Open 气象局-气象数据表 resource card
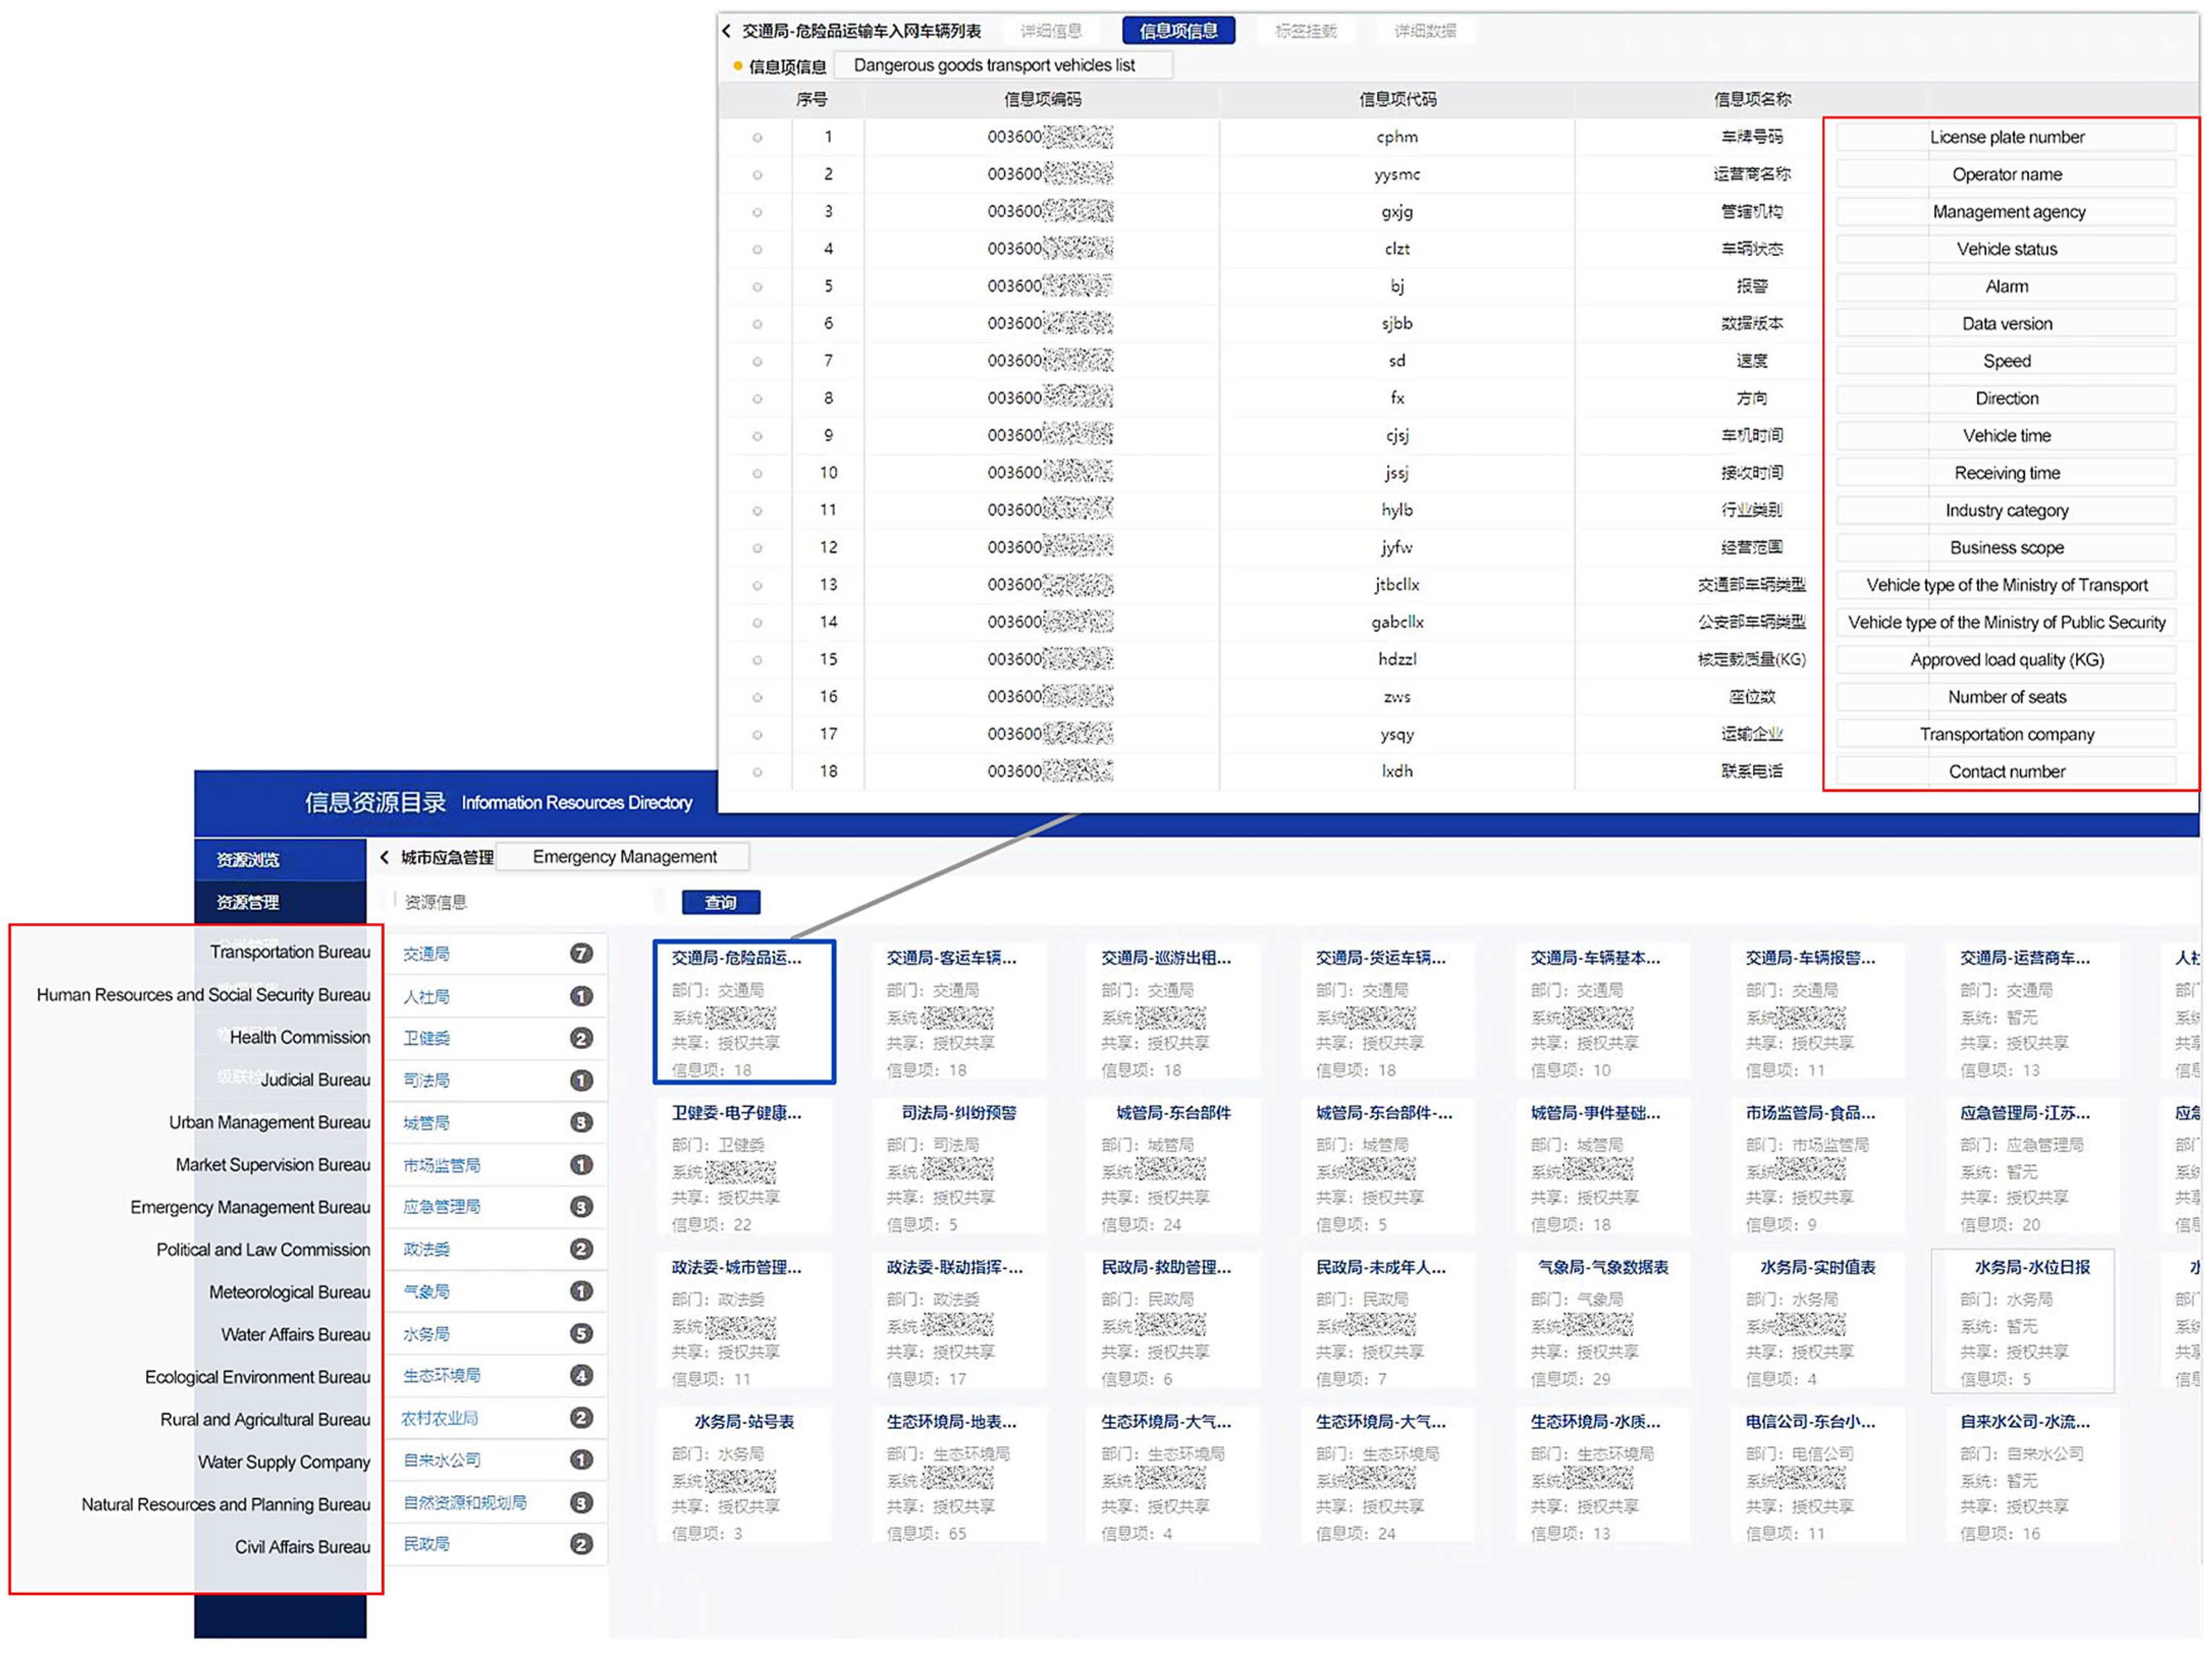The image size is (2212, 1654). click(x=1603, y=1267)
